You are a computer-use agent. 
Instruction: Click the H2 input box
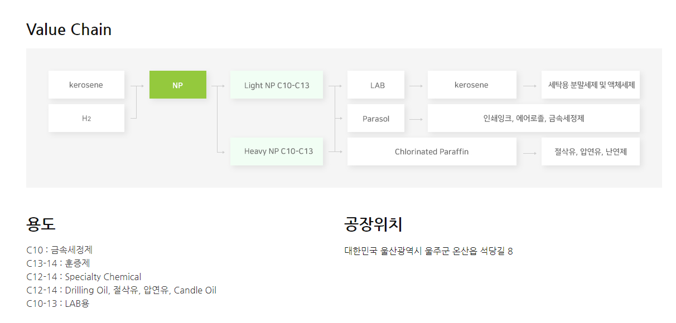(86, 118)
